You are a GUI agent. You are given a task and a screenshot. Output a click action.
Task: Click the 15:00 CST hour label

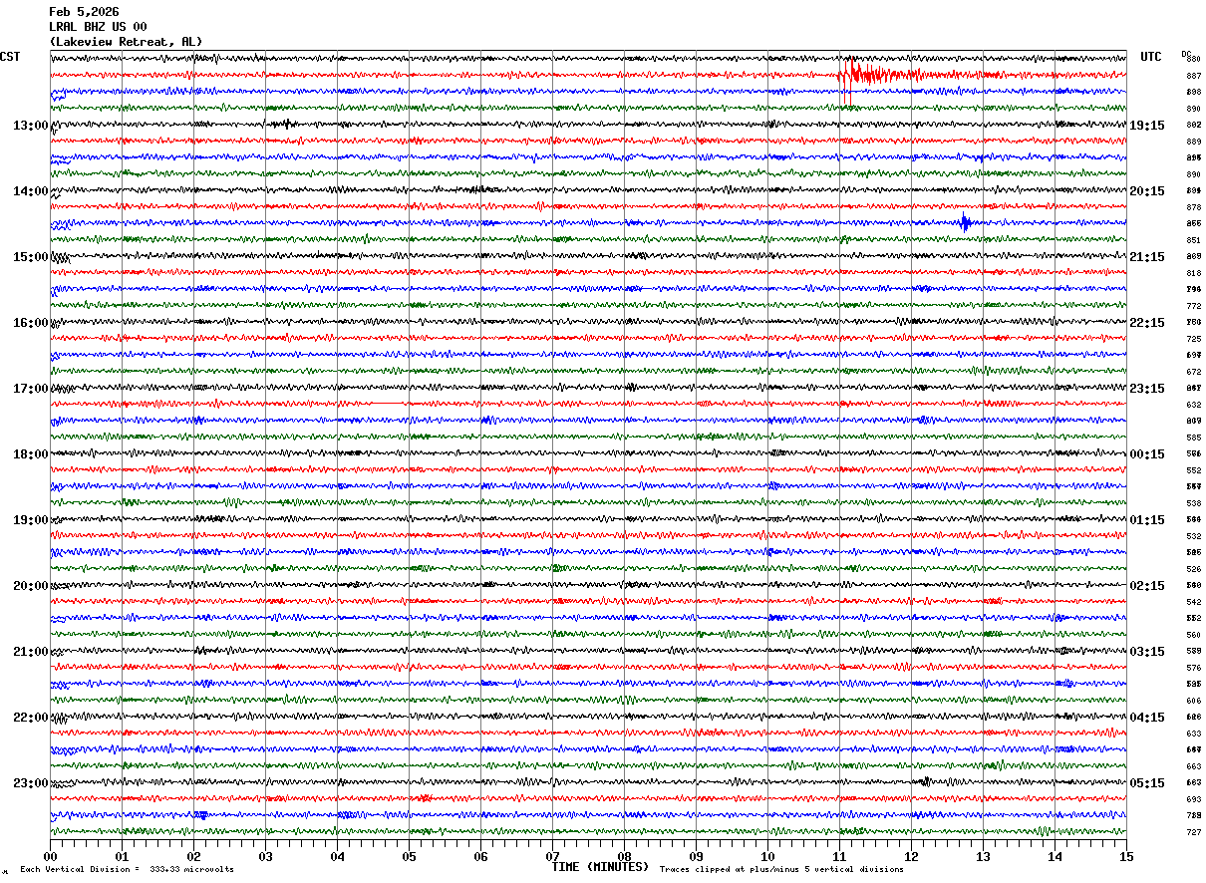[31, 257]
